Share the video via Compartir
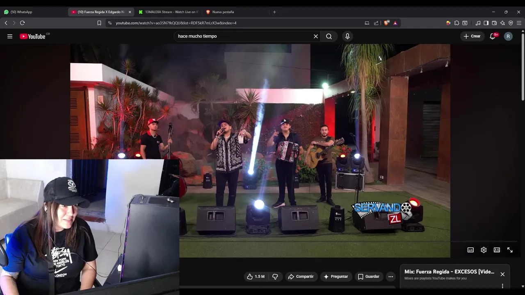Viewport: 525px width, 295px height. click(301, 277)
